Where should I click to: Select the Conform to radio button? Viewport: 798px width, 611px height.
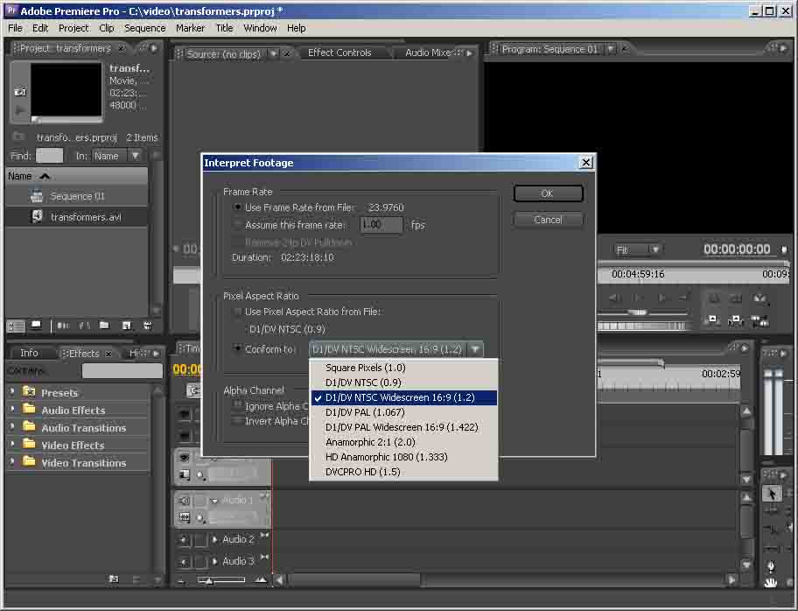pos(237,348)
